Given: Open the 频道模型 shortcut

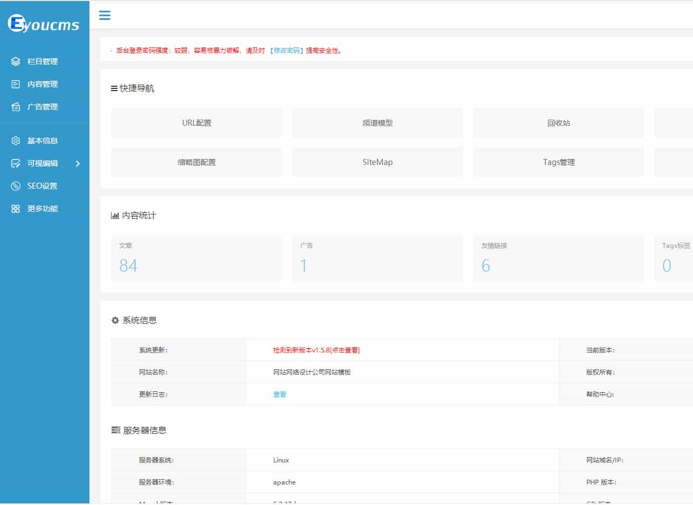Looking at the screenshot, I should pos(377,123).
